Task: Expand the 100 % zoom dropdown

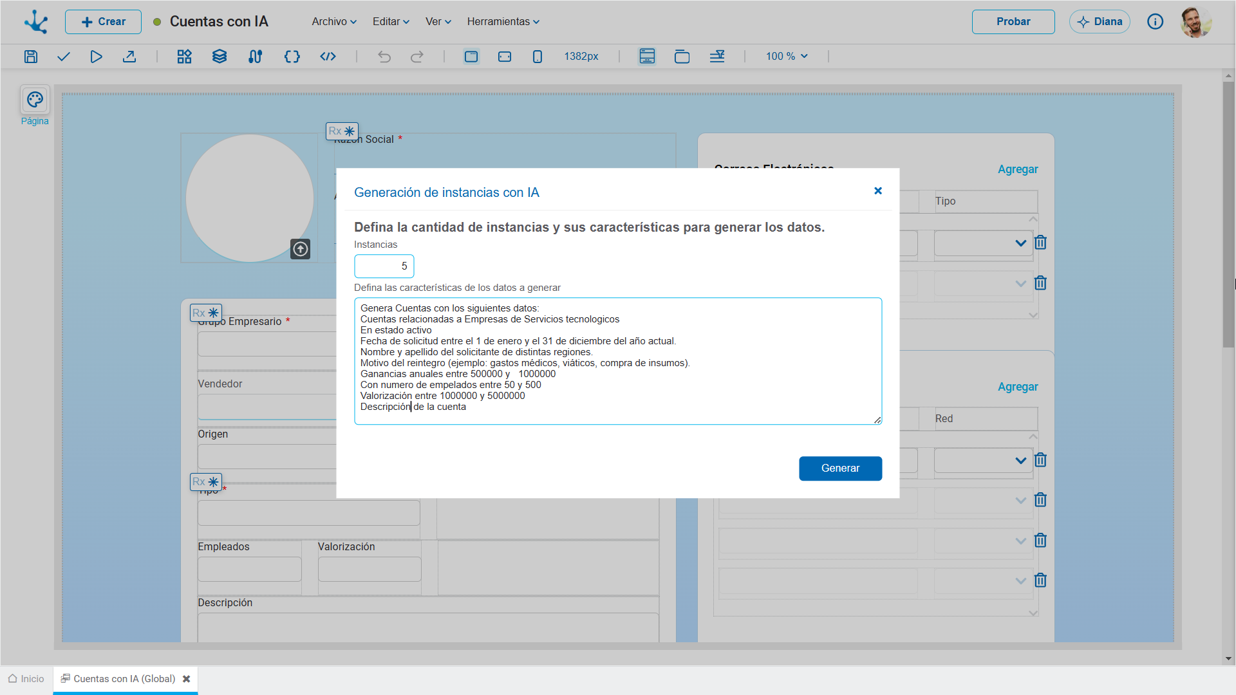Action: pos(787,57)
